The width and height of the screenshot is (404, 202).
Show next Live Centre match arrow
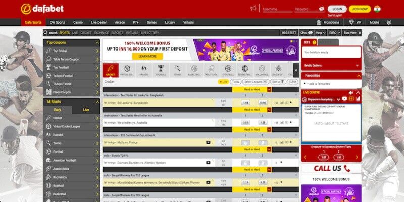coord(357,157)
